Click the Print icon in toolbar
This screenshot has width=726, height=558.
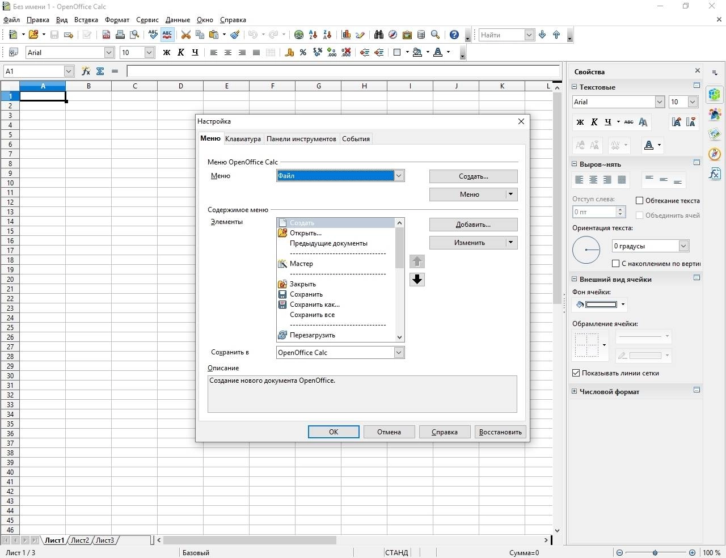[x=120, y=35]
